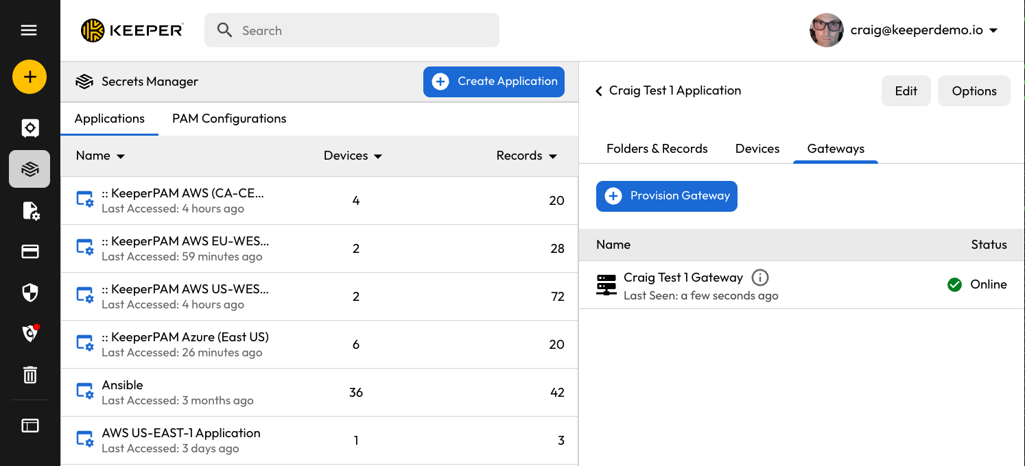This screenshot has width=1025, height=466.
Task: Go back using Craig Test 1 Application chevron
Action: pos(599,91)
